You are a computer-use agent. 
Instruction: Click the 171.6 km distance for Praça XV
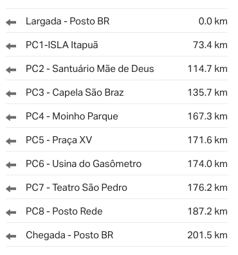(208, 140)
